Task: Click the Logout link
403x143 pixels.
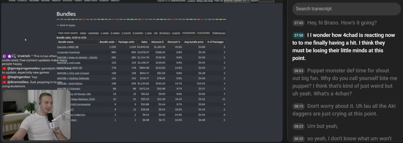Action: [x=191, y=1]
